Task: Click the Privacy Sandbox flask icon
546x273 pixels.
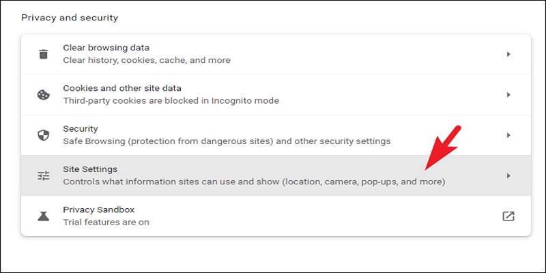Action: pos(44,216)
